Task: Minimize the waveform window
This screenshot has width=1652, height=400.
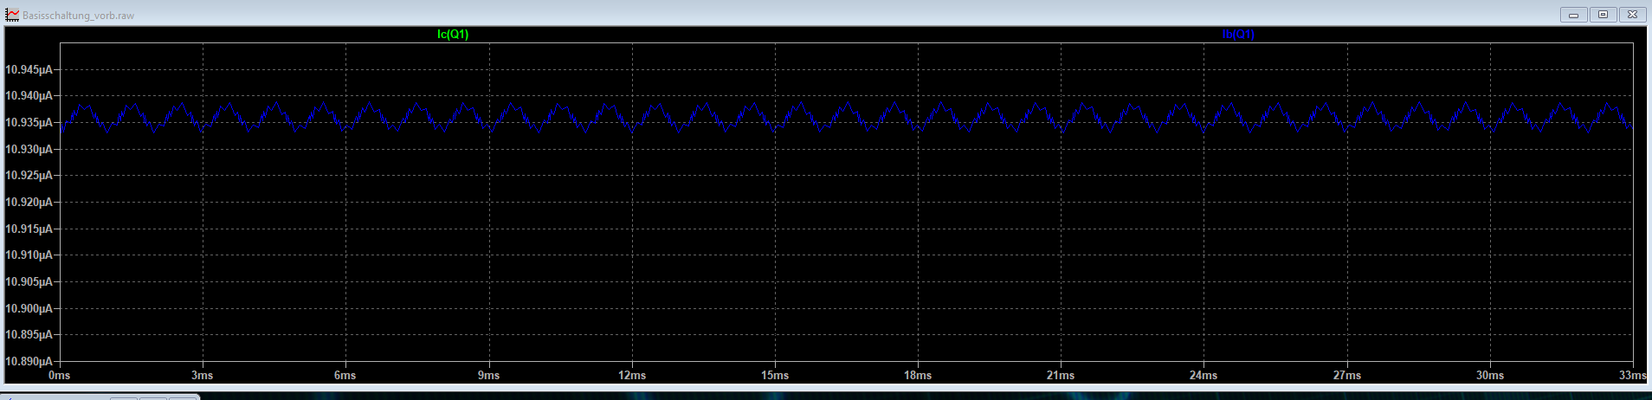Action: pyautogui.click(x=1573, y=15)
